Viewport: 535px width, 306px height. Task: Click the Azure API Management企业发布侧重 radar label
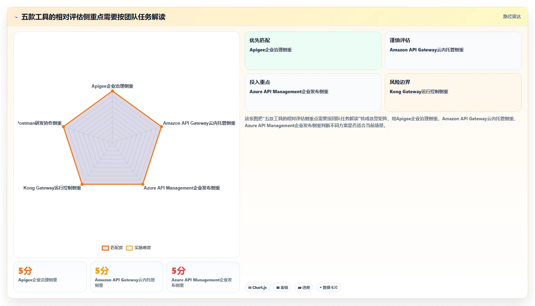pyautogui.click(x=182, y=188)
